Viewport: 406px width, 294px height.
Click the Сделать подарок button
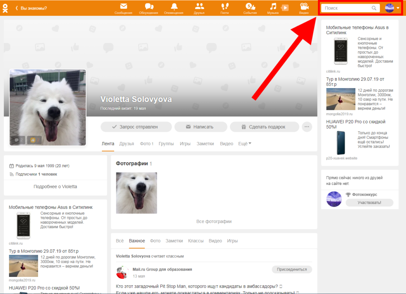click(264, 127)
